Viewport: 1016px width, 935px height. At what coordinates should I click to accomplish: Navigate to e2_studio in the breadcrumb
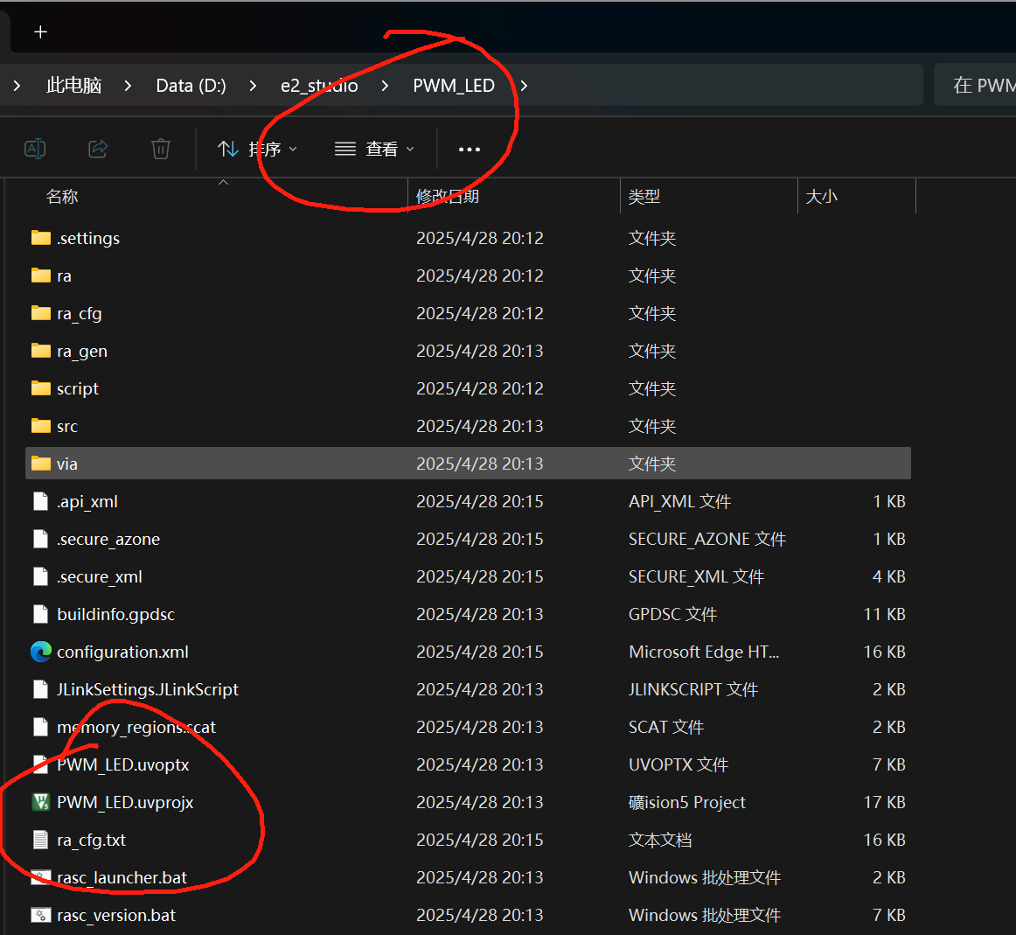coord(319,86)
